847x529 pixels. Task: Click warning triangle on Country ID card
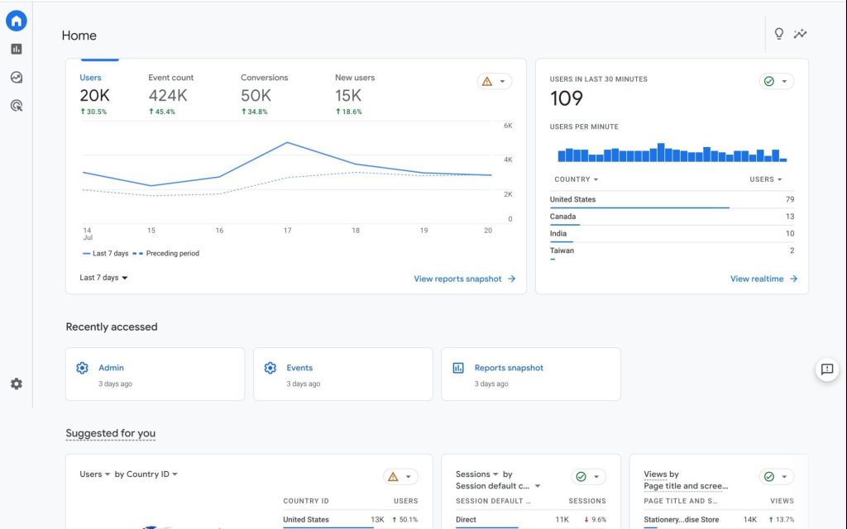393,477
